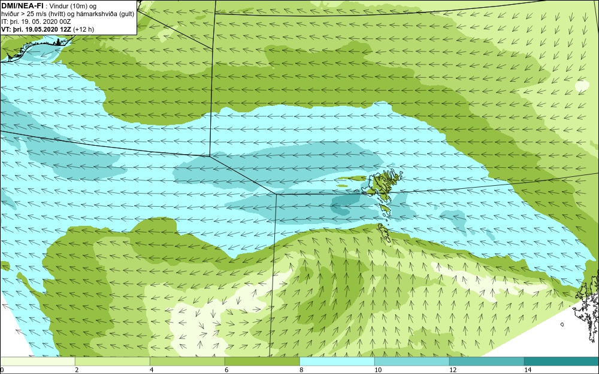This screenshot has width=599, height=374.
Task: Click the 2–4 m/s light green swatch
Action: pyautogui.click(x=113, y=361)
